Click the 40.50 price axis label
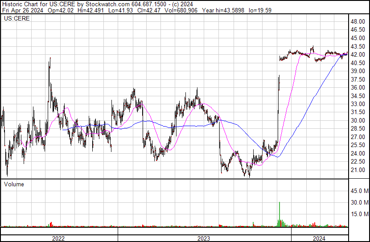 pyautogui.click(x=358, y=63)
